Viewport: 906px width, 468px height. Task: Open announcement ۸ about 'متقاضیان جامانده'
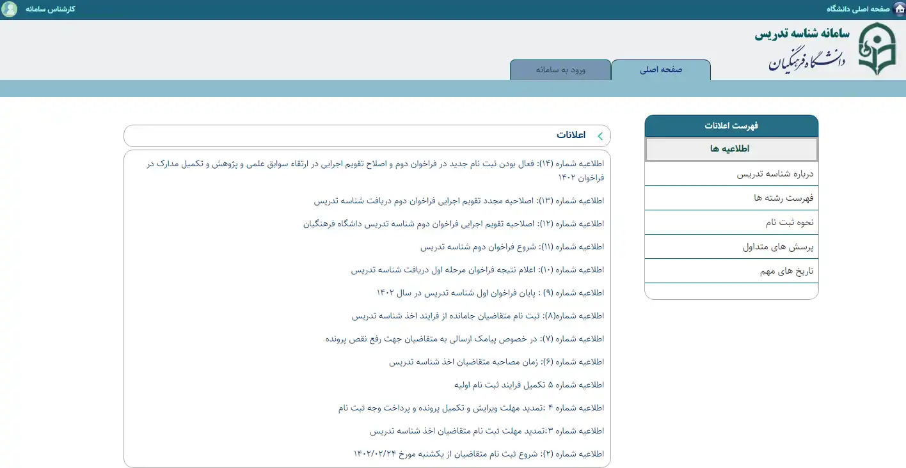click(478, 316)
